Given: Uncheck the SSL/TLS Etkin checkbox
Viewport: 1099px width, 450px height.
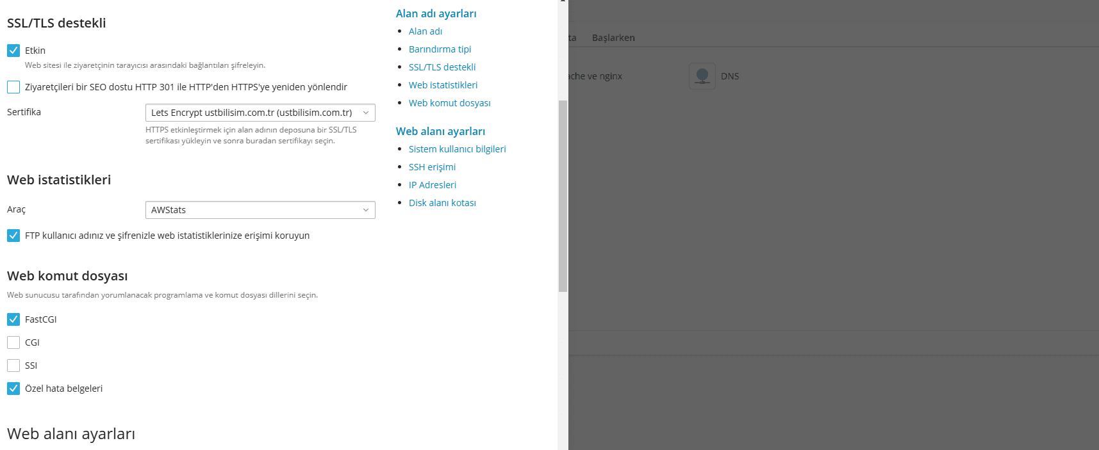Looking at the screenshot, I should point(13,51).
